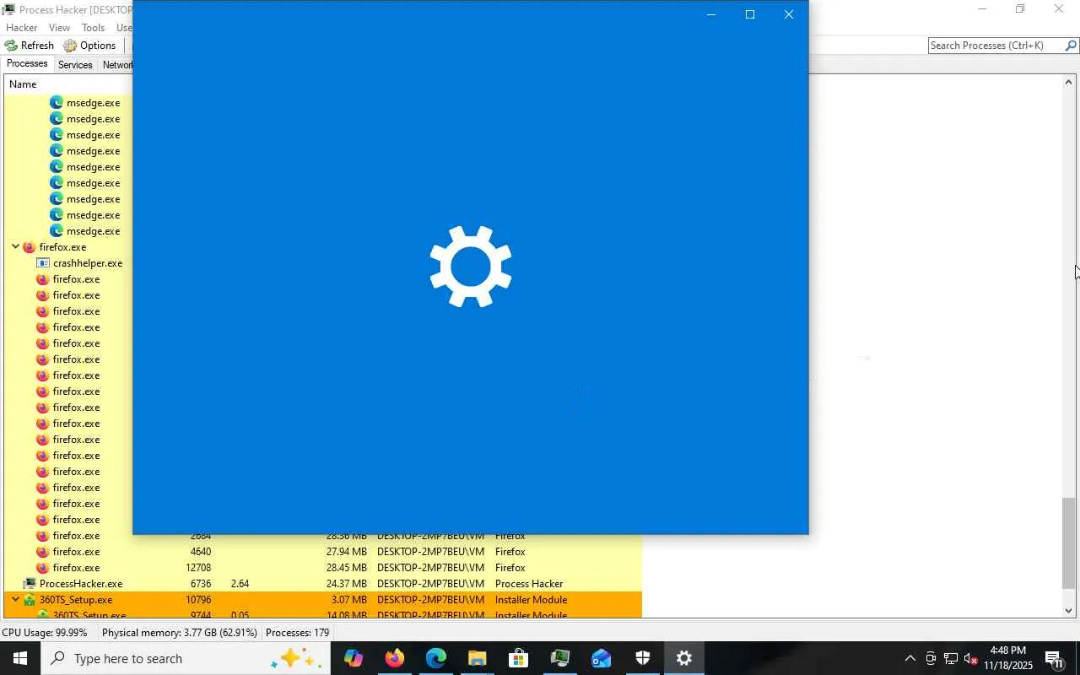Click the memory value 27.94 MB
The width and height of the screenshot is (1080, 675).
(x=346, y=552)
